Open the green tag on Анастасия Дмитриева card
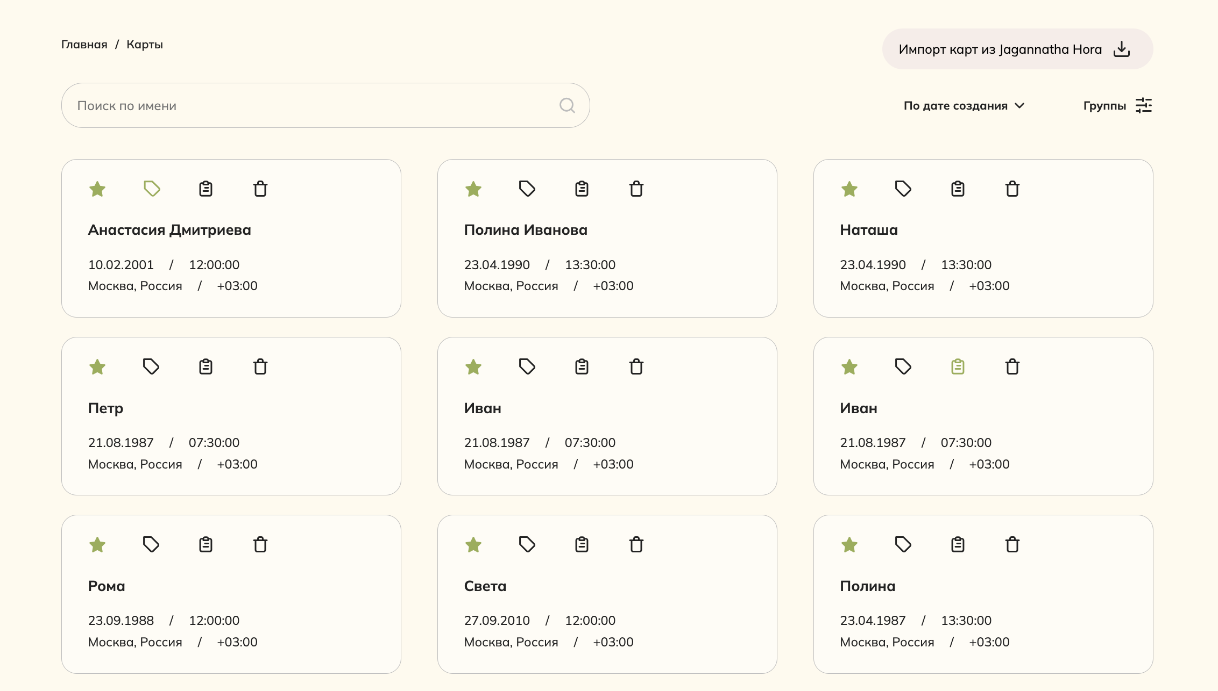This screenshot has width=1218, height=691. click(x=152, y=189)
